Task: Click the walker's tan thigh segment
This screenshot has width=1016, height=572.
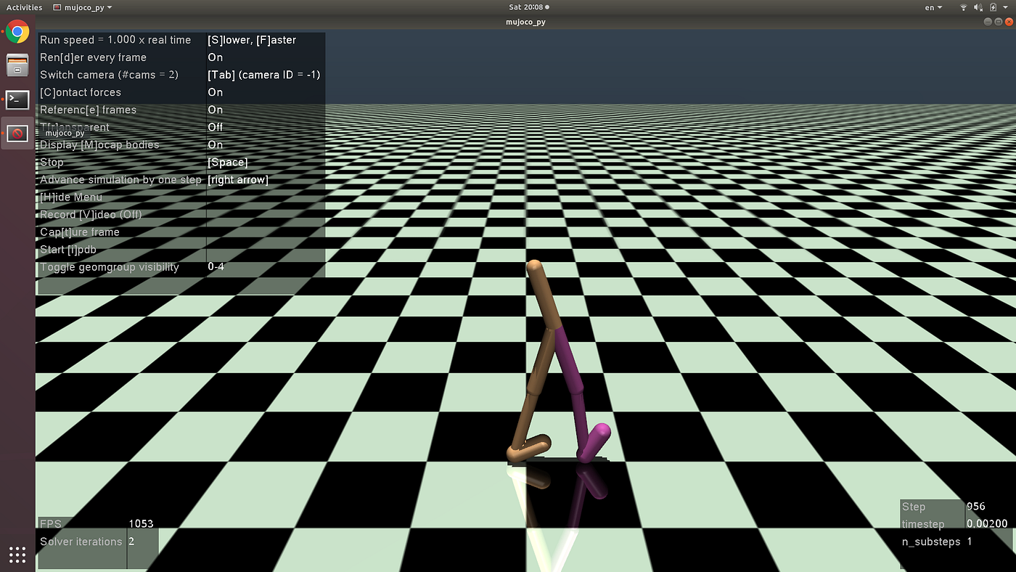Action: pyautogui.click(x=543, y=360)
